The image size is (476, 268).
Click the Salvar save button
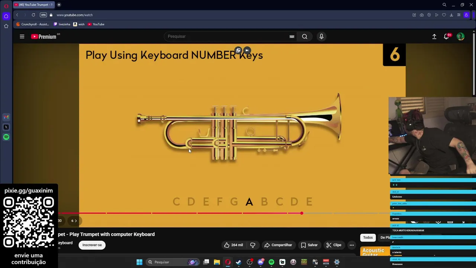pyautogui.click(x=309, y=245)
